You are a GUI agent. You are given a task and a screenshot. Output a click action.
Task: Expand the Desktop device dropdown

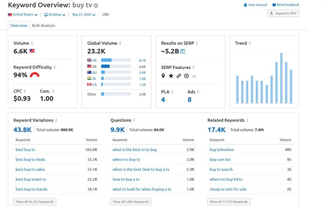(55, 15)
